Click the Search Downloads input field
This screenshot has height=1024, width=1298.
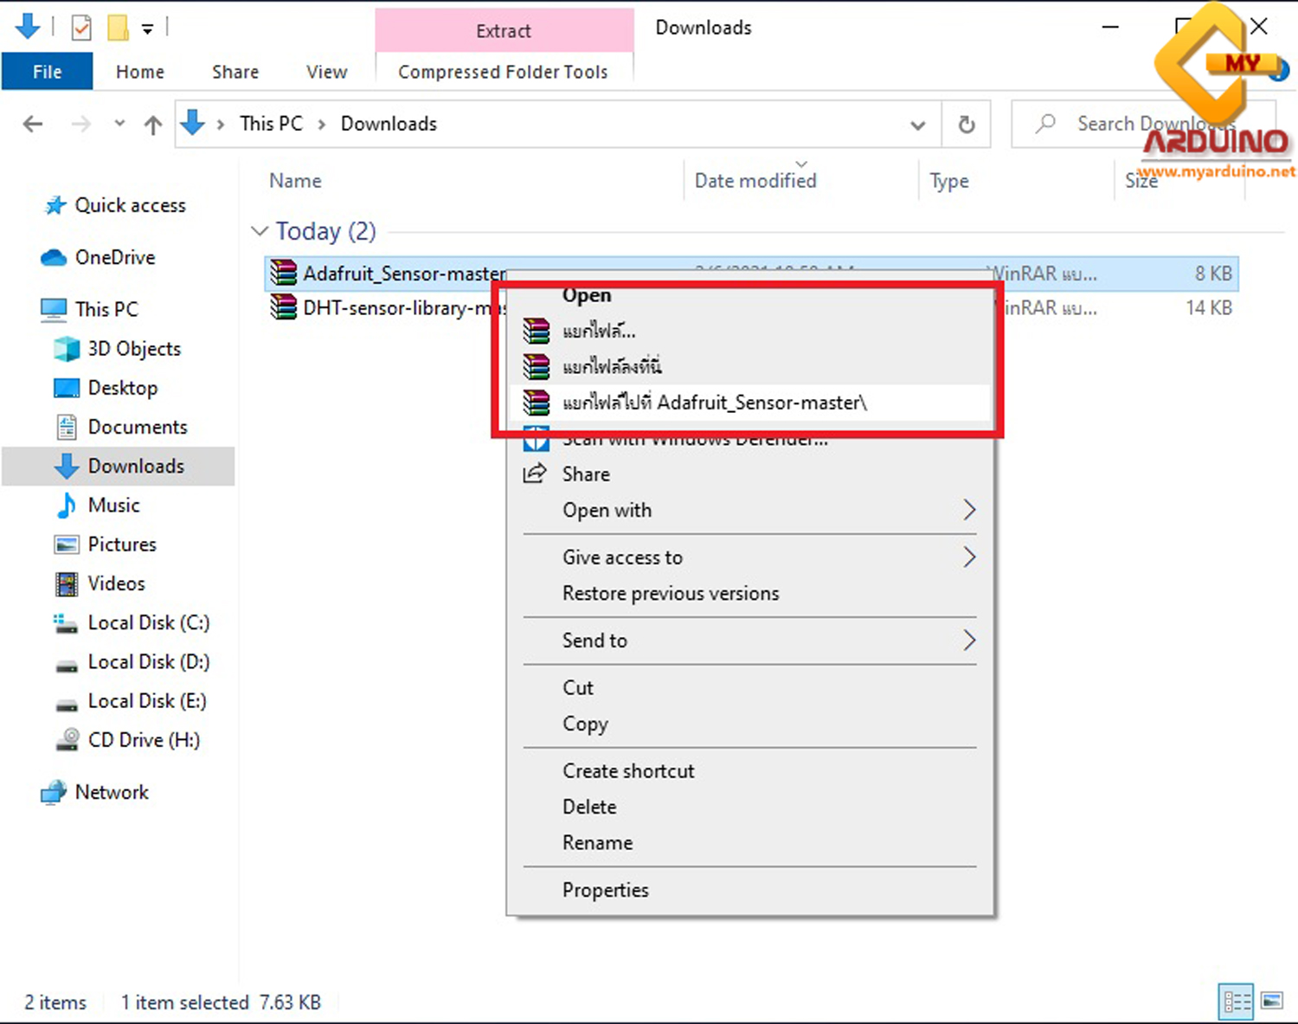click(x=1142, y=125)
